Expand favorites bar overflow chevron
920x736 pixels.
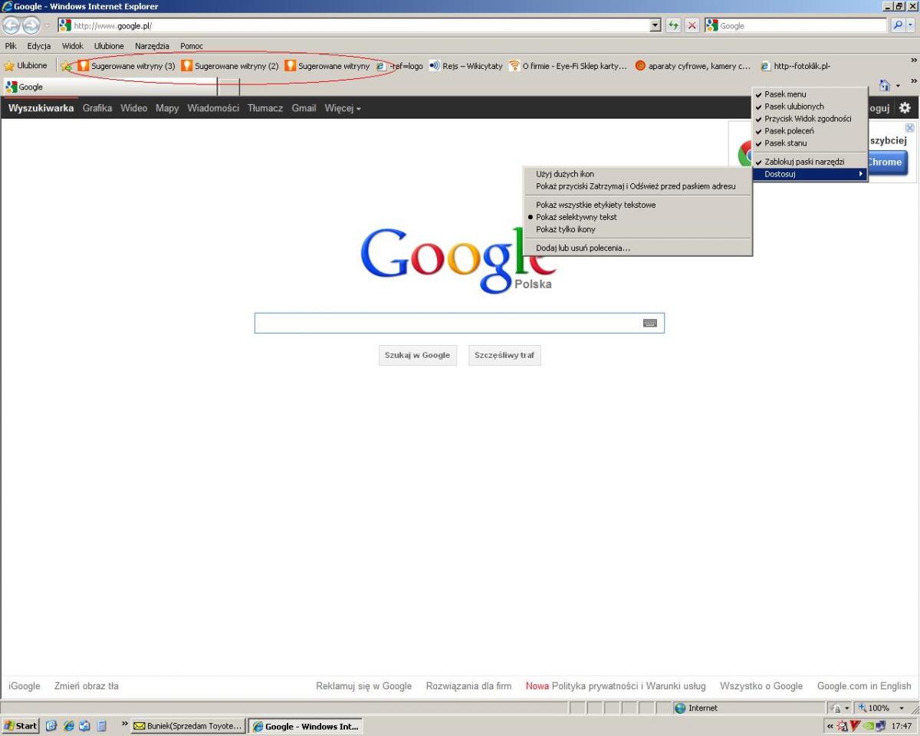tap(913, 61)
